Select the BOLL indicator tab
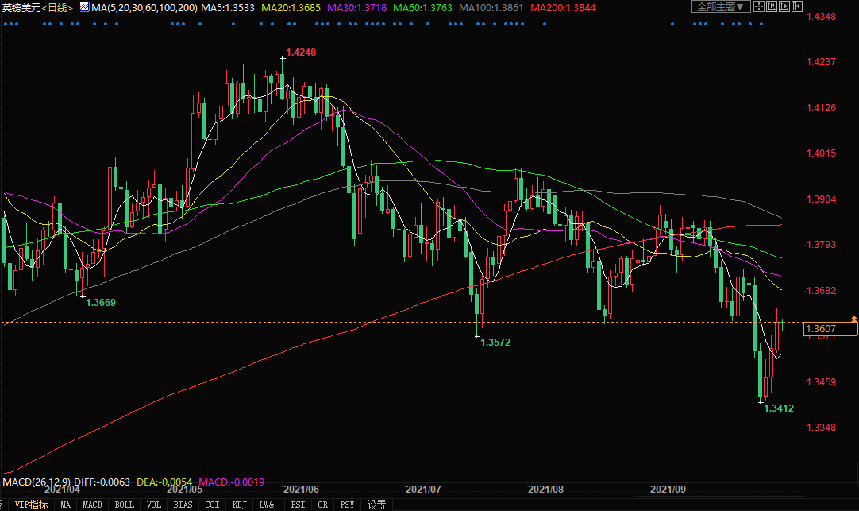Viewport: 859px width, 511px height. click(124, 505)
